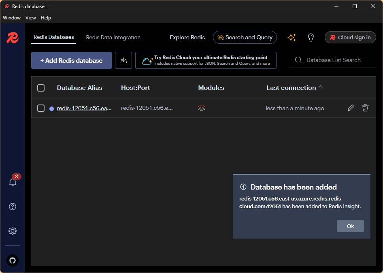Click the redis-12051.c56.e... host cell
This screenshot has width=383, height=273.
tap(147, 108)
